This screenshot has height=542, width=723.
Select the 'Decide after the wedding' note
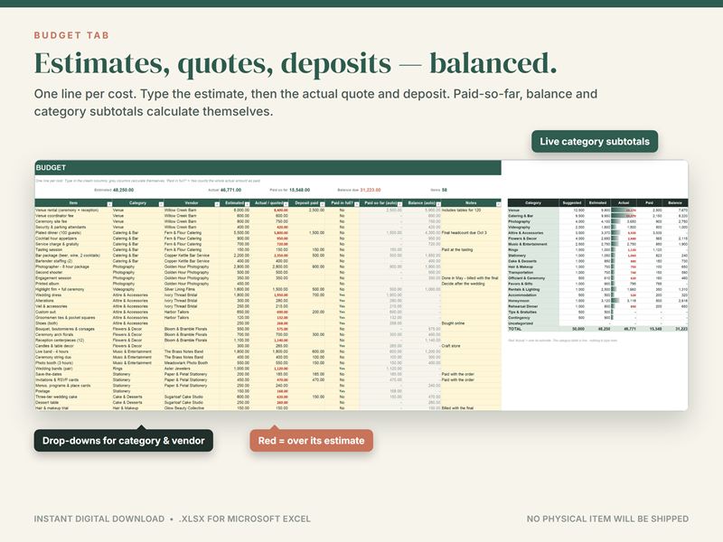471,284
